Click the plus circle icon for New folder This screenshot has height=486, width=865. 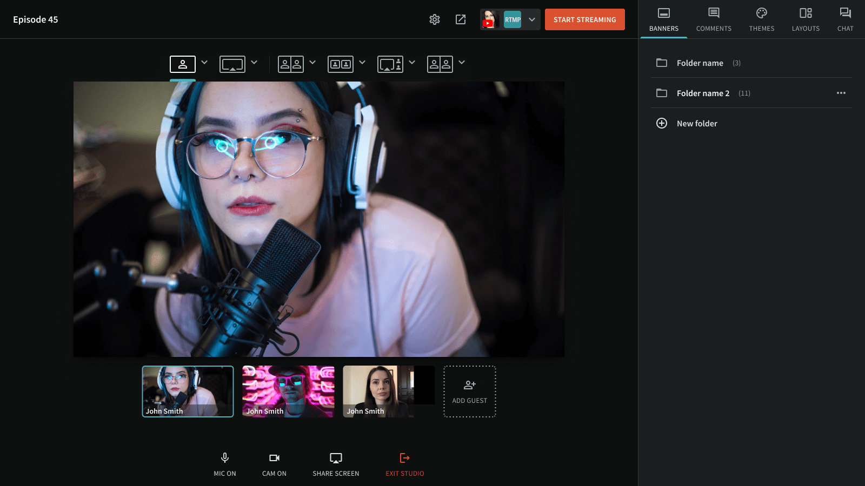click(x=662, y=123)
